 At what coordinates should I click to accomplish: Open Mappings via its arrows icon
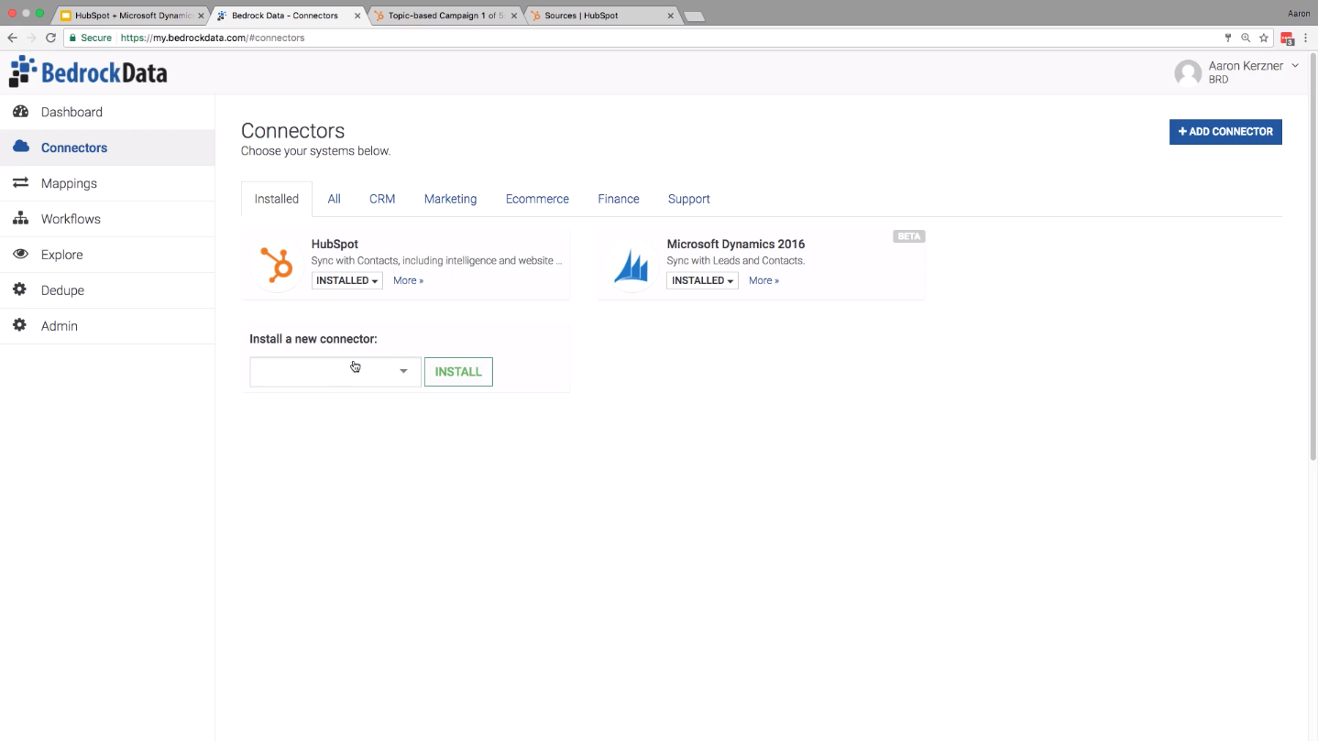click(x=20, y=183)
